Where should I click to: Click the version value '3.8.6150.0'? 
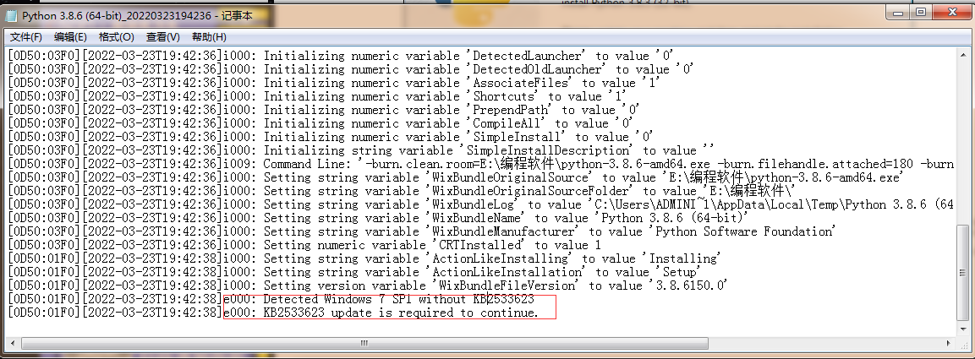tap(689, 286)
